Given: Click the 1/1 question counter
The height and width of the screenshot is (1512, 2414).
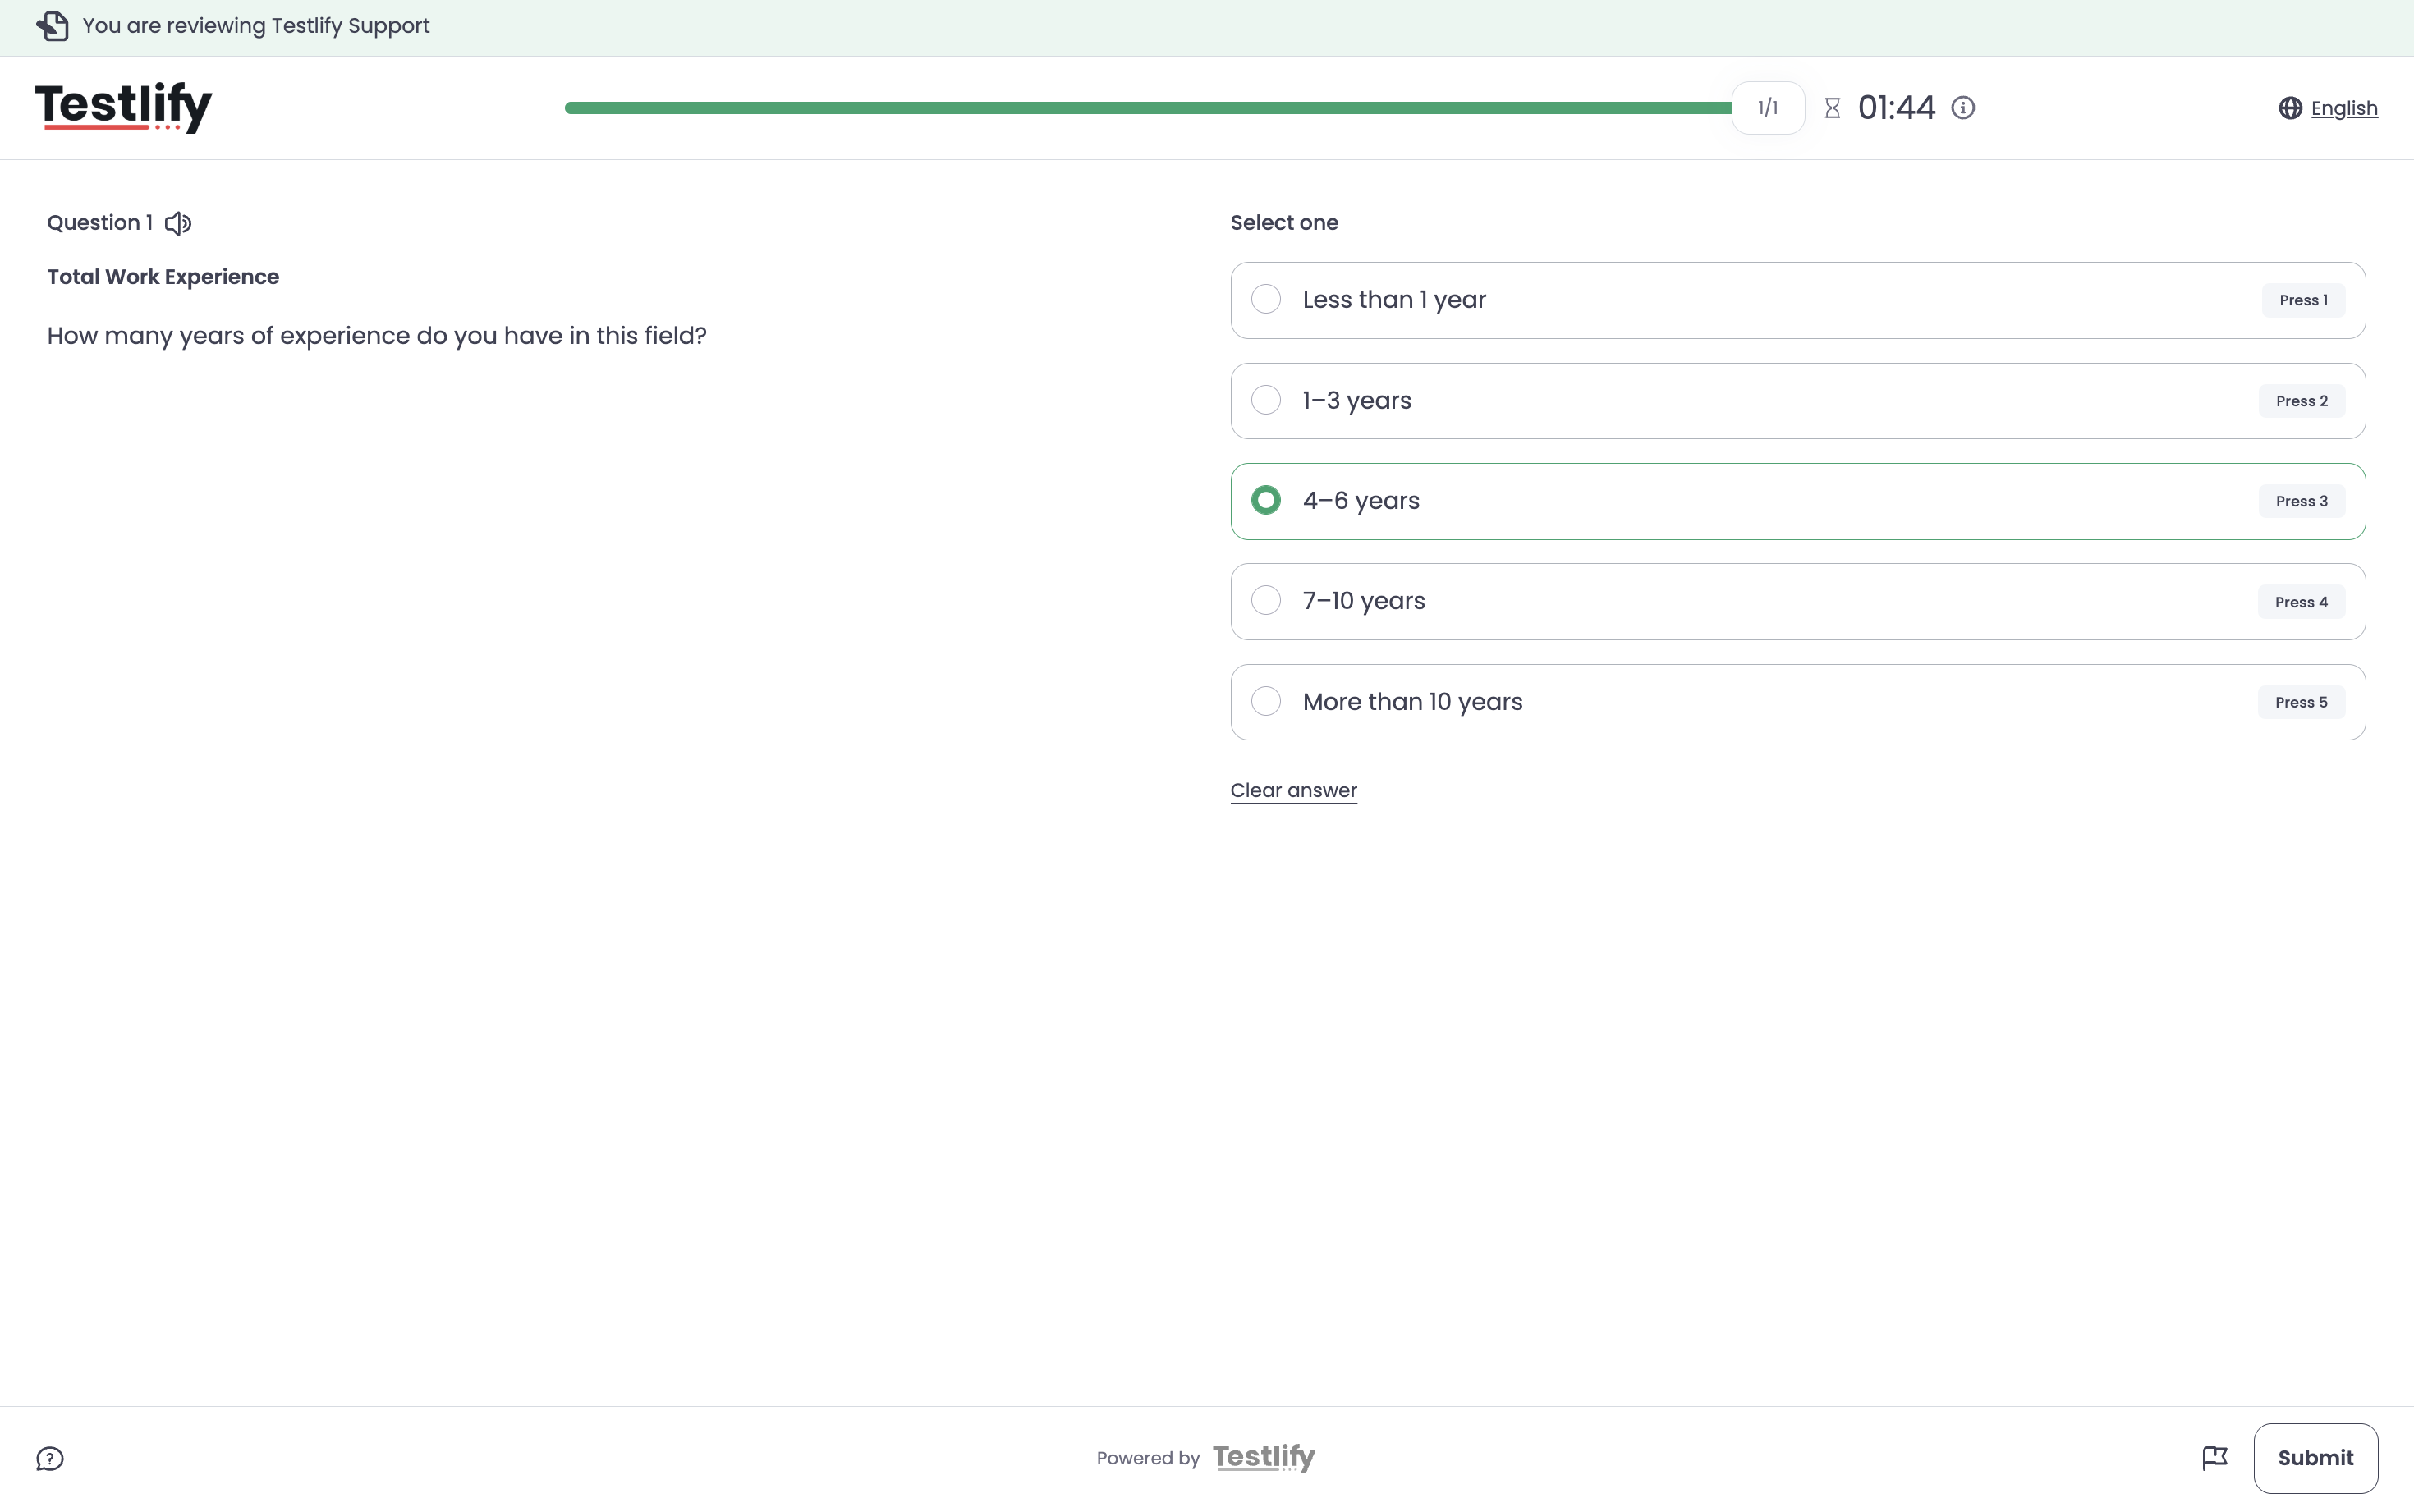Looking at the screenshot, I should tap(1768, 108).
